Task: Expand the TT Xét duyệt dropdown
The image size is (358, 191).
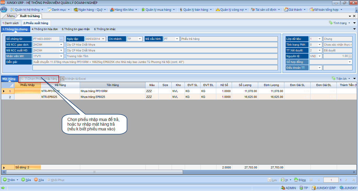Action: (319, 50)
